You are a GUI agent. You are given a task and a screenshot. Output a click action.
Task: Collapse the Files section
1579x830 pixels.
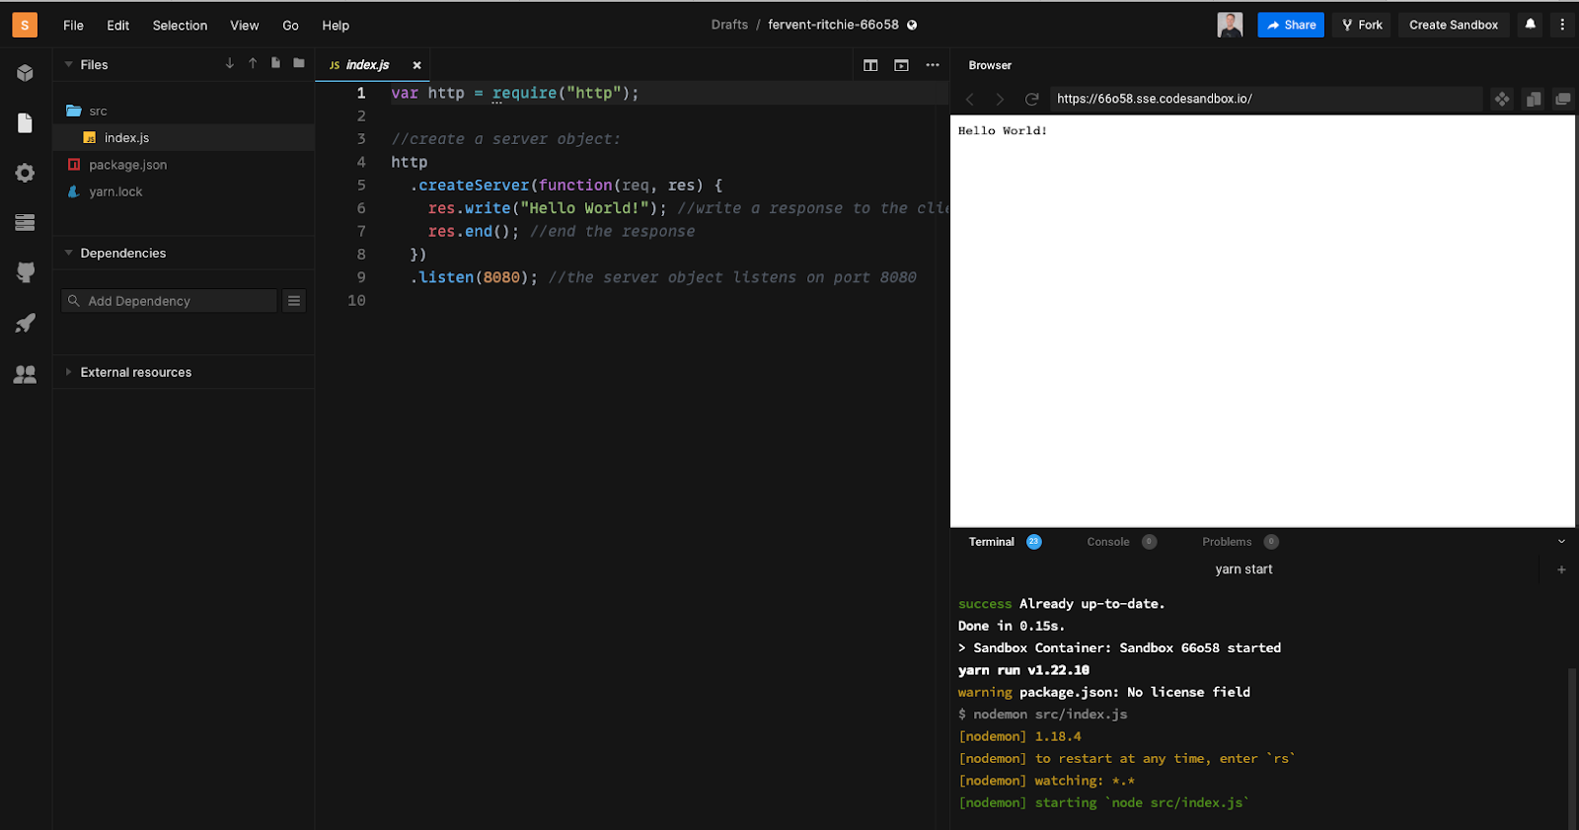pos(69,65)
